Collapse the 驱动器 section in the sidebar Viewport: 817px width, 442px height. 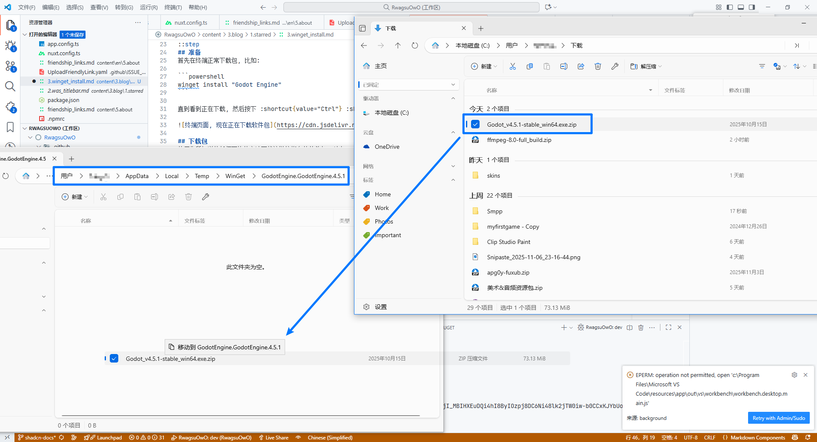(x=453, y=98)
